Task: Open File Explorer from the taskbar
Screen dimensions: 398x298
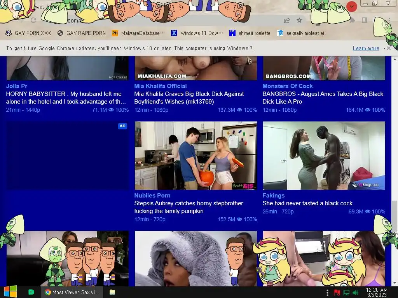Action: [112, 292]
